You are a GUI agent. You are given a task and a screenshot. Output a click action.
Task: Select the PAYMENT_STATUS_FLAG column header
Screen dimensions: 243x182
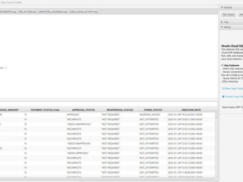point(45,110)
